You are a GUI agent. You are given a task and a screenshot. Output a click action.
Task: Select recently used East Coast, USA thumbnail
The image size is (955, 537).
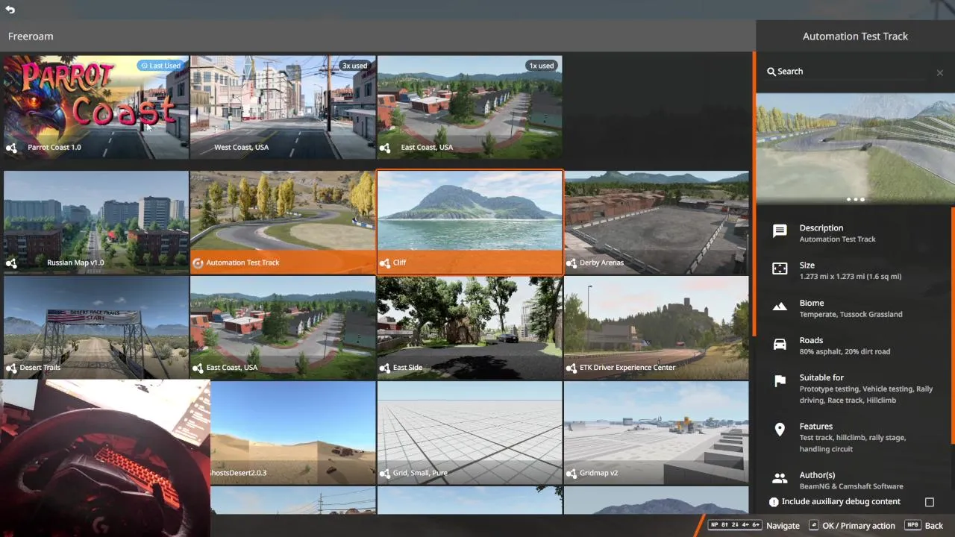coord(470,107)
